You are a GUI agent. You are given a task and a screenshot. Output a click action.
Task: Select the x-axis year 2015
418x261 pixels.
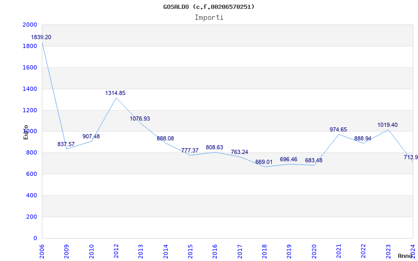coord(190,252)
